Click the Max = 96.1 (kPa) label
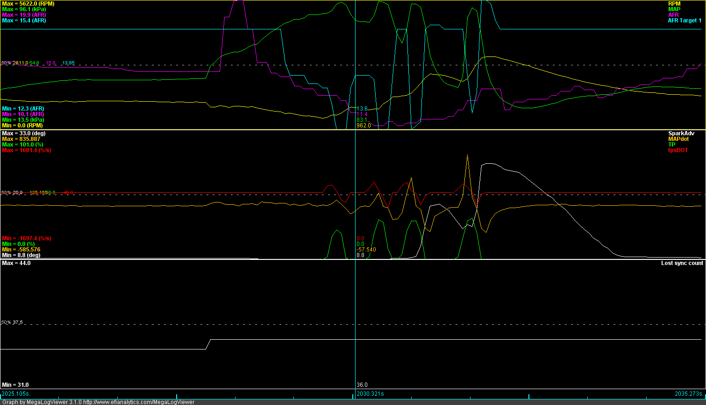706x405 pixels. tap(25, 9)
